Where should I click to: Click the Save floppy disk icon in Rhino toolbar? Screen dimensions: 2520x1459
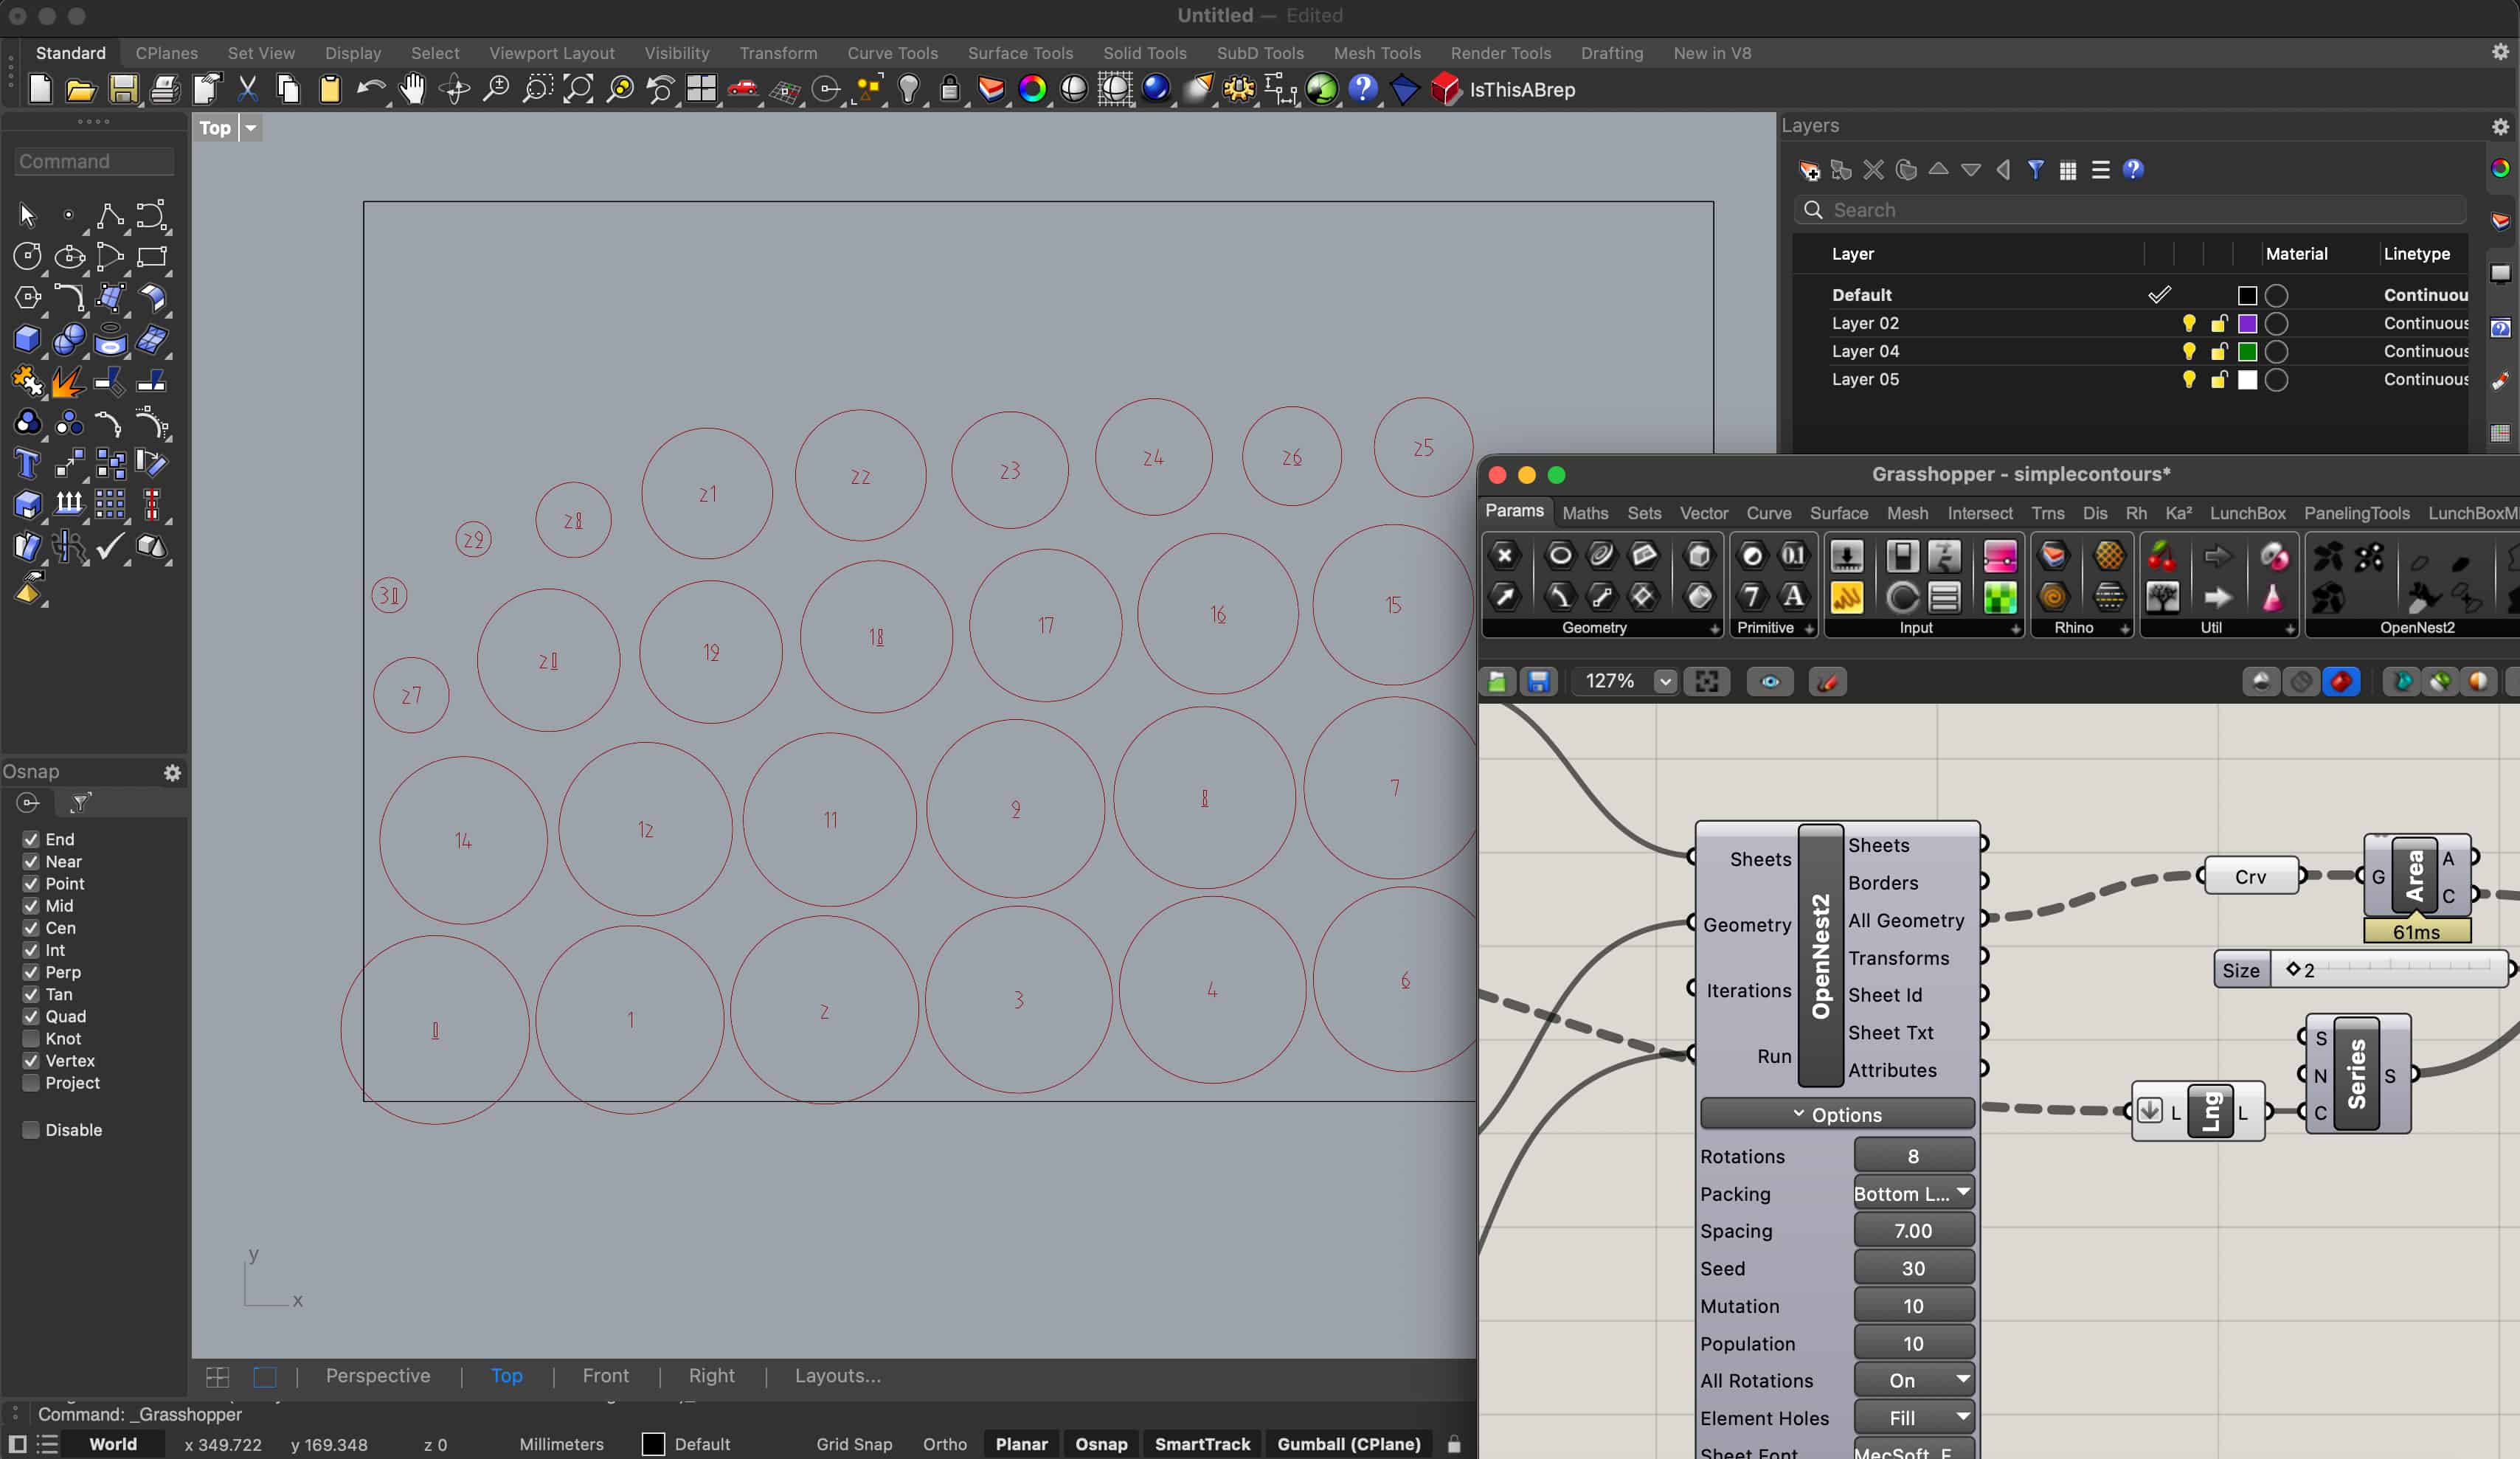[x=123, y=90]
